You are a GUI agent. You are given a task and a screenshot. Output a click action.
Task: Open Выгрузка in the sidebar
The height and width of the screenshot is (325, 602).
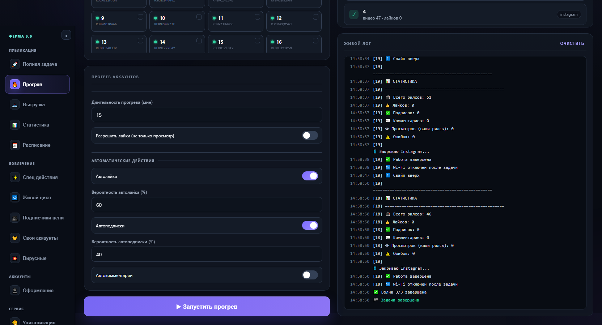coord(37,105)
